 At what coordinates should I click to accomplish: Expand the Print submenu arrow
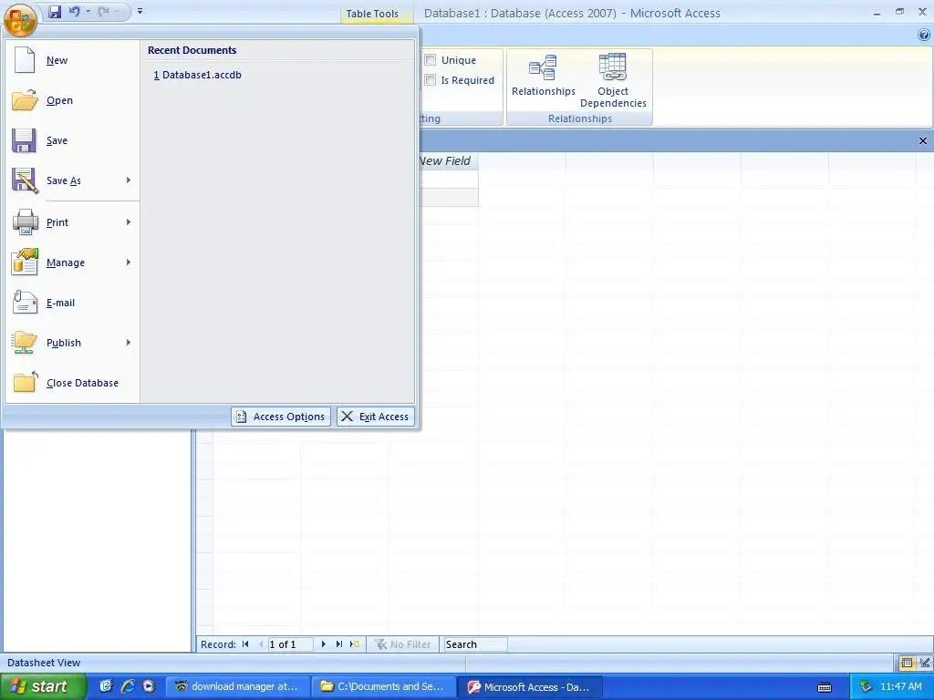[129, 222]
